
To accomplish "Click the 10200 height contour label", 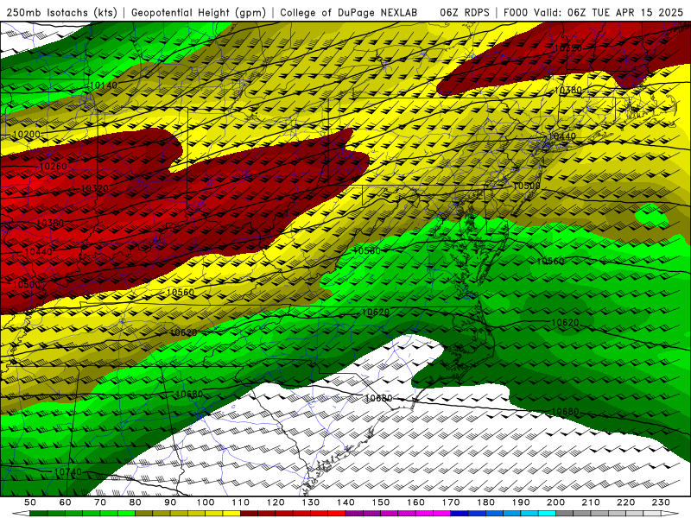I will click(x=27, y=135).
